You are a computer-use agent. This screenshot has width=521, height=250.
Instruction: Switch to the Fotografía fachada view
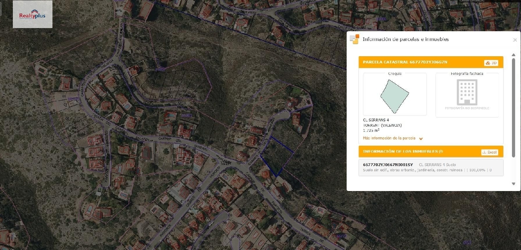(467, 74)
